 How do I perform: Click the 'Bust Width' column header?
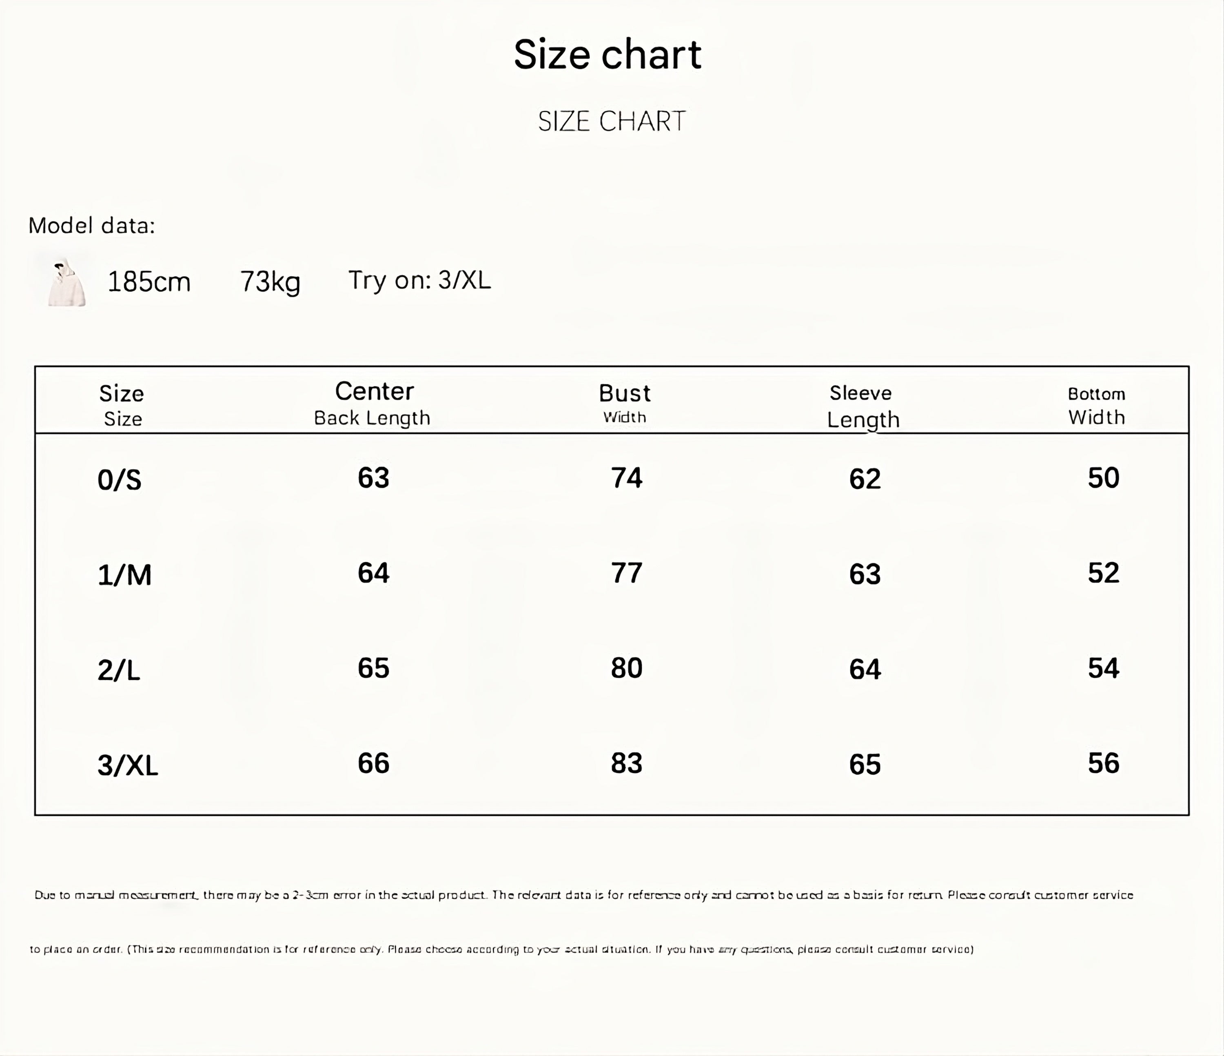624,403
